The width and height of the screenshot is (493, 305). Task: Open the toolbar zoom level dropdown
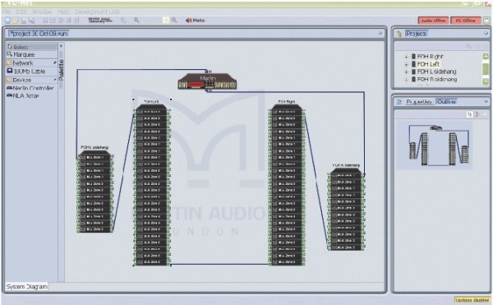tap(166, 20)
